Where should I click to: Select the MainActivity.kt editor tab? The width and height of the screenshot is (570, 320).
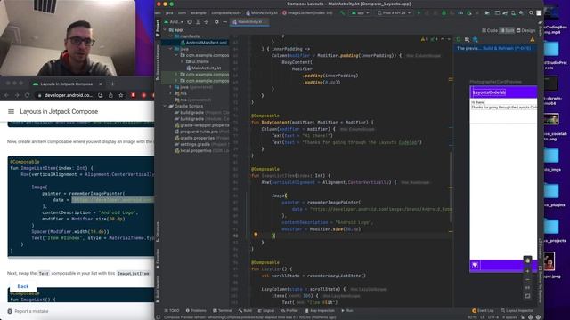[x=249, y=21]
